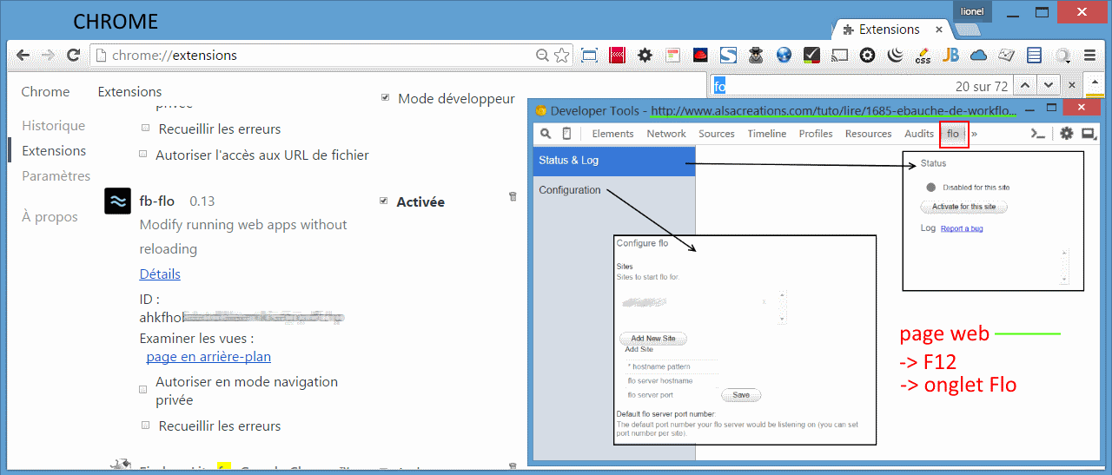
Task: Open the Profiles tab
Action: point(816,134)
